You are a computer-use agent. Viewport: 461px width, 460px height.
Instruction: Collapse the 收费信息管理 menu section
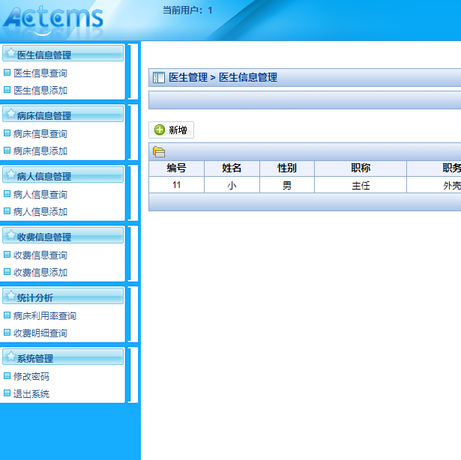[63, 235]
